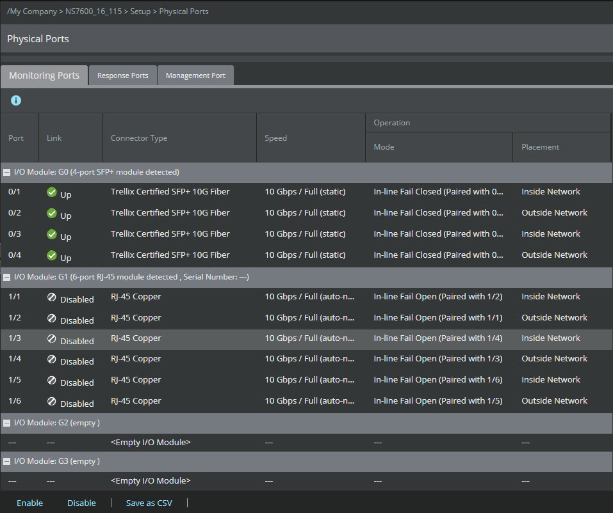Collapse the I/O Module G0 group
Image resolution: width=613 pixels, height=513 pixels.
tap(6, 172)
